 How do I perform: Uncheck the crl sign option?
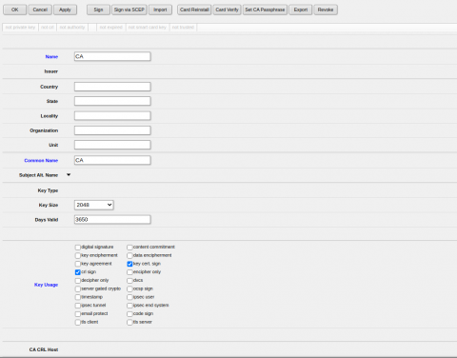[x=78, y=272]
